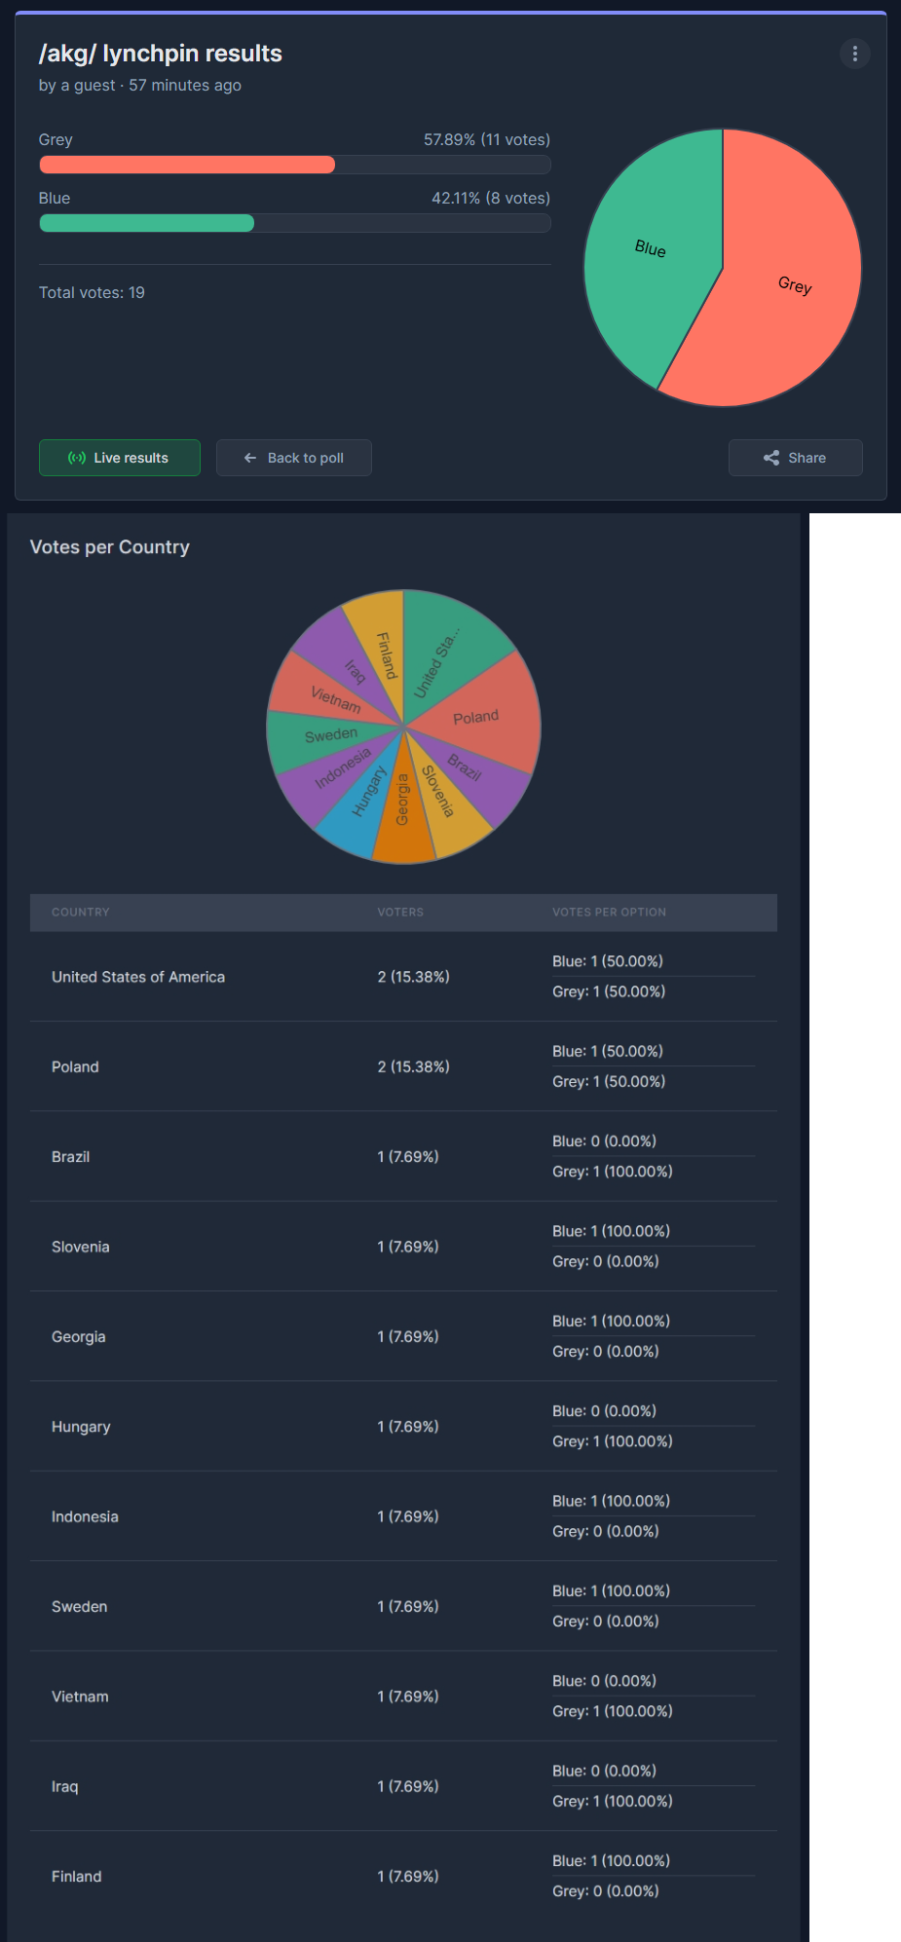The height and width of the screenshot is (1942, 901).
Task: Select the Sweden country name in table
Action: [79, 1607]
